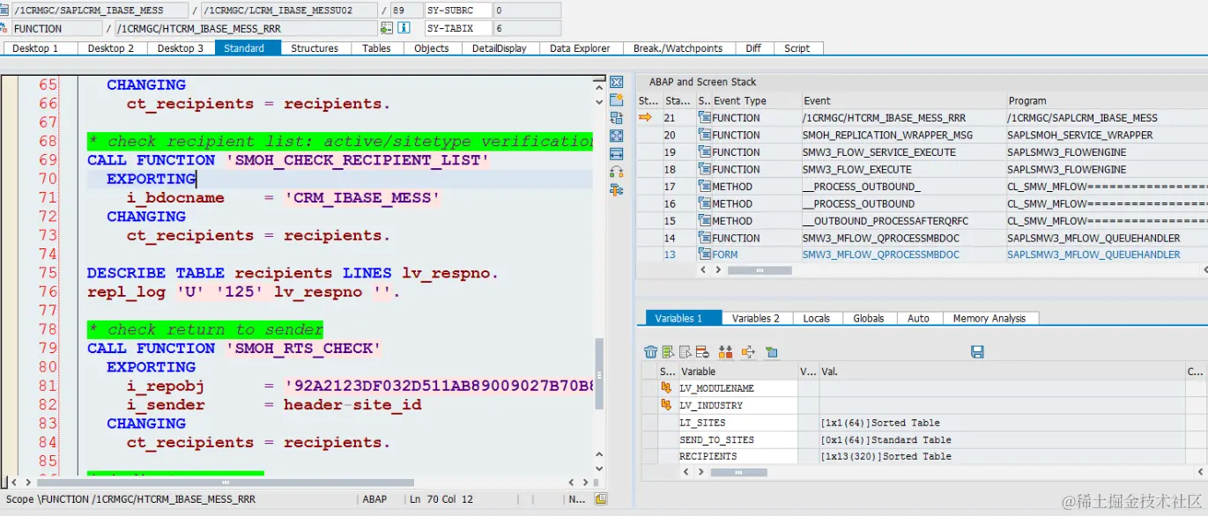The width and height of the screenshot is (1208, 516).
Task: Click the blue save disk icon in Variables panel
Action: (977, 352)
